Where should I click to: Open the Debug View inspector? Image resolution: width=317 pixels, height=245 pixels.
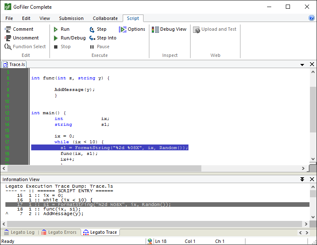click(169, 29)
